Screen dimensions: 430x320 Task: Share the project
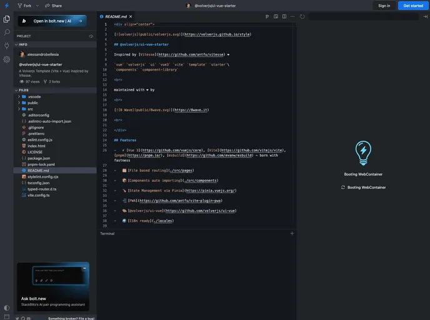[x=54, y=6]
